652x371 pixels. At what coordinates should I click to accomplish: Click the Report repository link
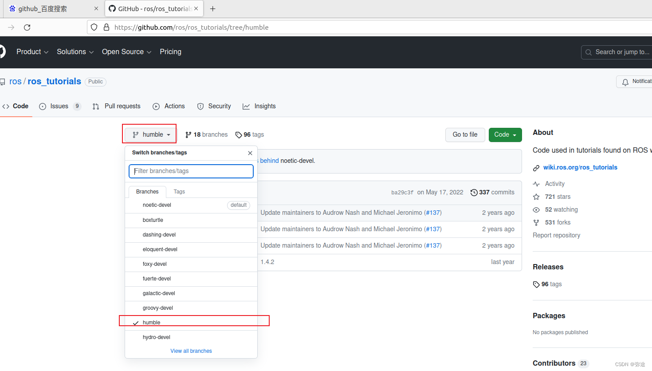point(556,235)
